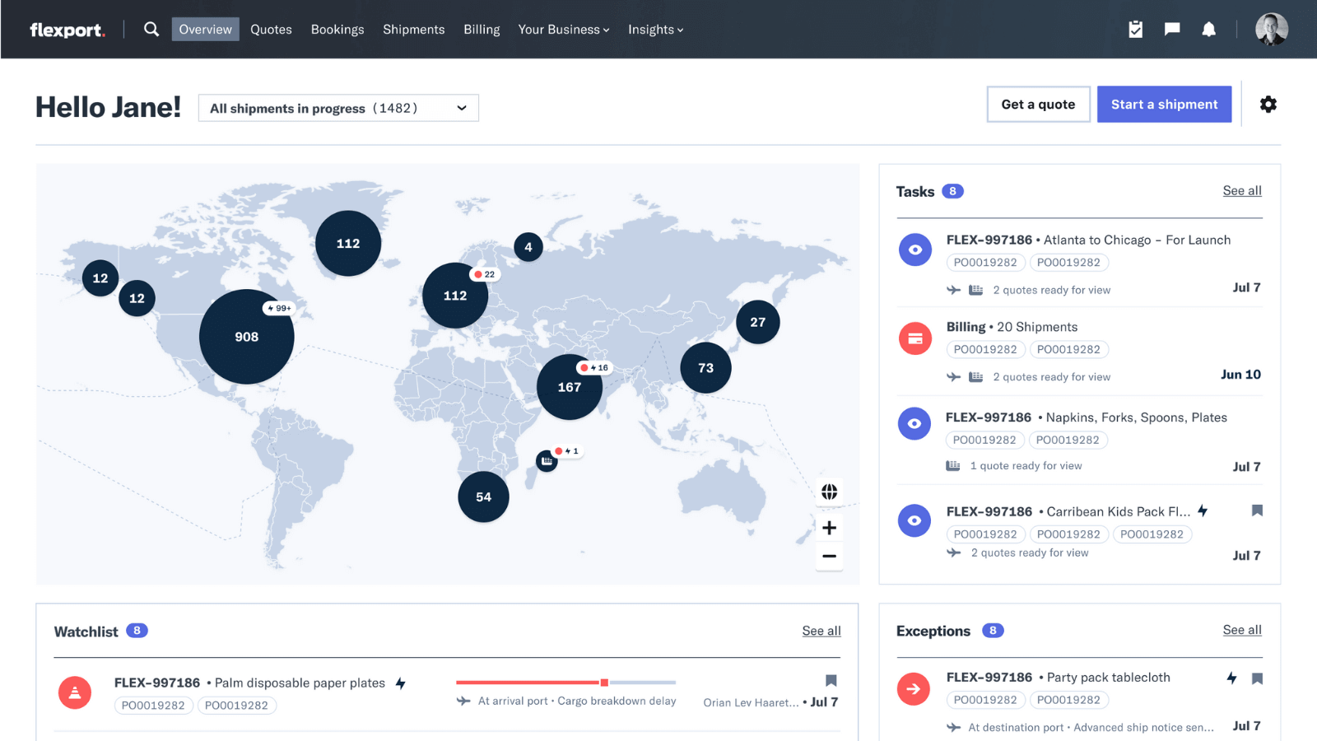
Task: Toggle bookmark on Carribean Kids Pack task
Action: [x=1257, y=510]
